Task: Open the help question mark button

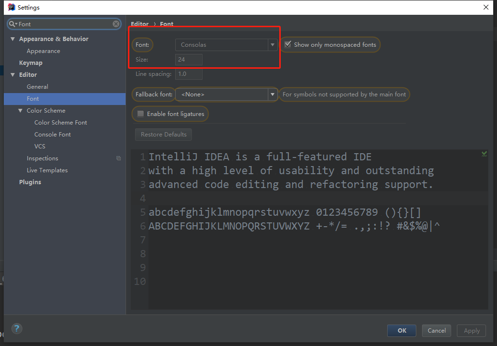Action: click(x=17, y=328)
